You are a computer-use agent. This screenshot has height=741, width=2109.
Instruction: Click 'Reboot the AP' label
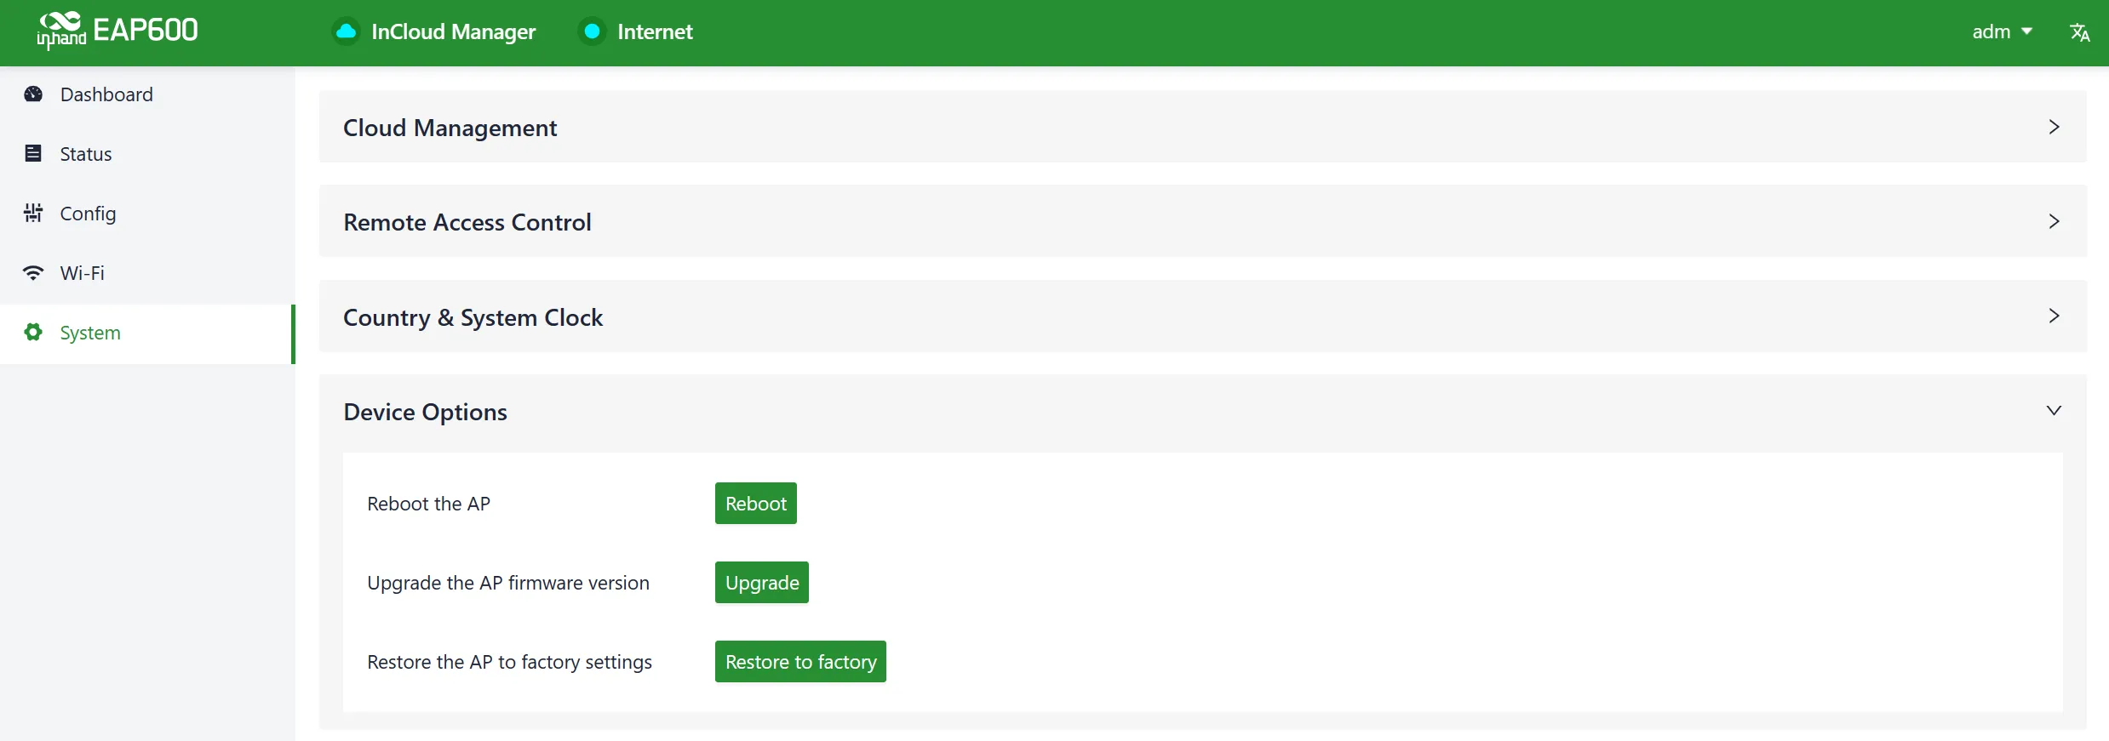pos(428,504)
